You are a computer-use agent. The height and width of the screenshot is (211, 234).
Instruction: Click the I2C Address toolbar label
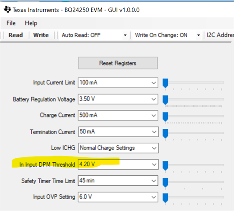[220, 35]
